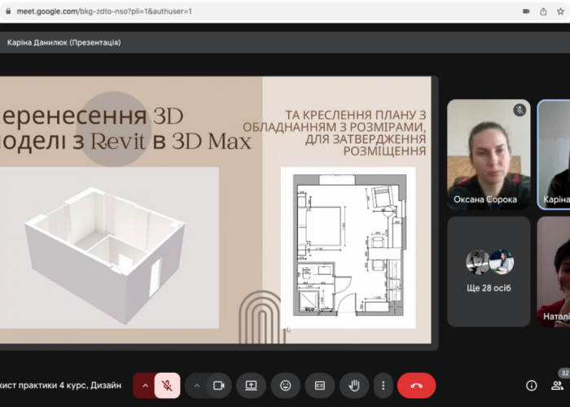Click Oksana Soroka's video tile
This screenshot has height=407, width=570.
(489, 154)
